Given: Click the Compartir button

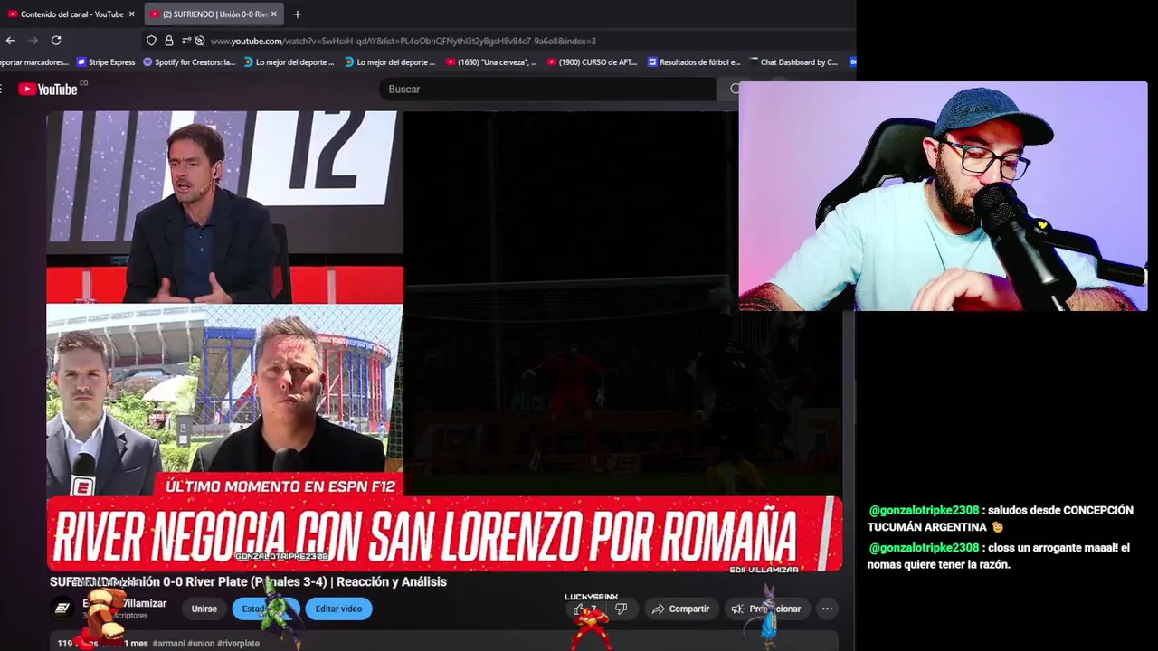Looking at the screenshot, I should 680,609.
